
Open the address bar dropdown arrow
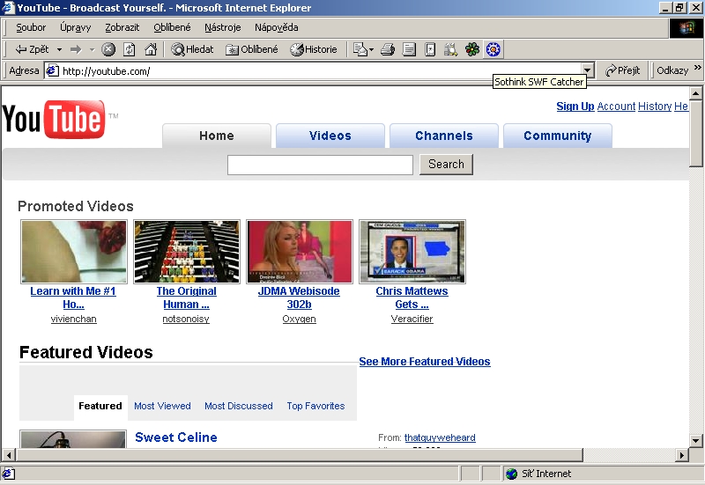click(587, 70)
